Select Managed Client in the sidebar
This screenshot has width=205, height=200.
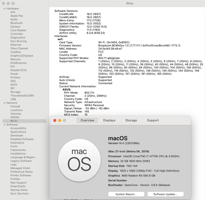tap(20, 168)
